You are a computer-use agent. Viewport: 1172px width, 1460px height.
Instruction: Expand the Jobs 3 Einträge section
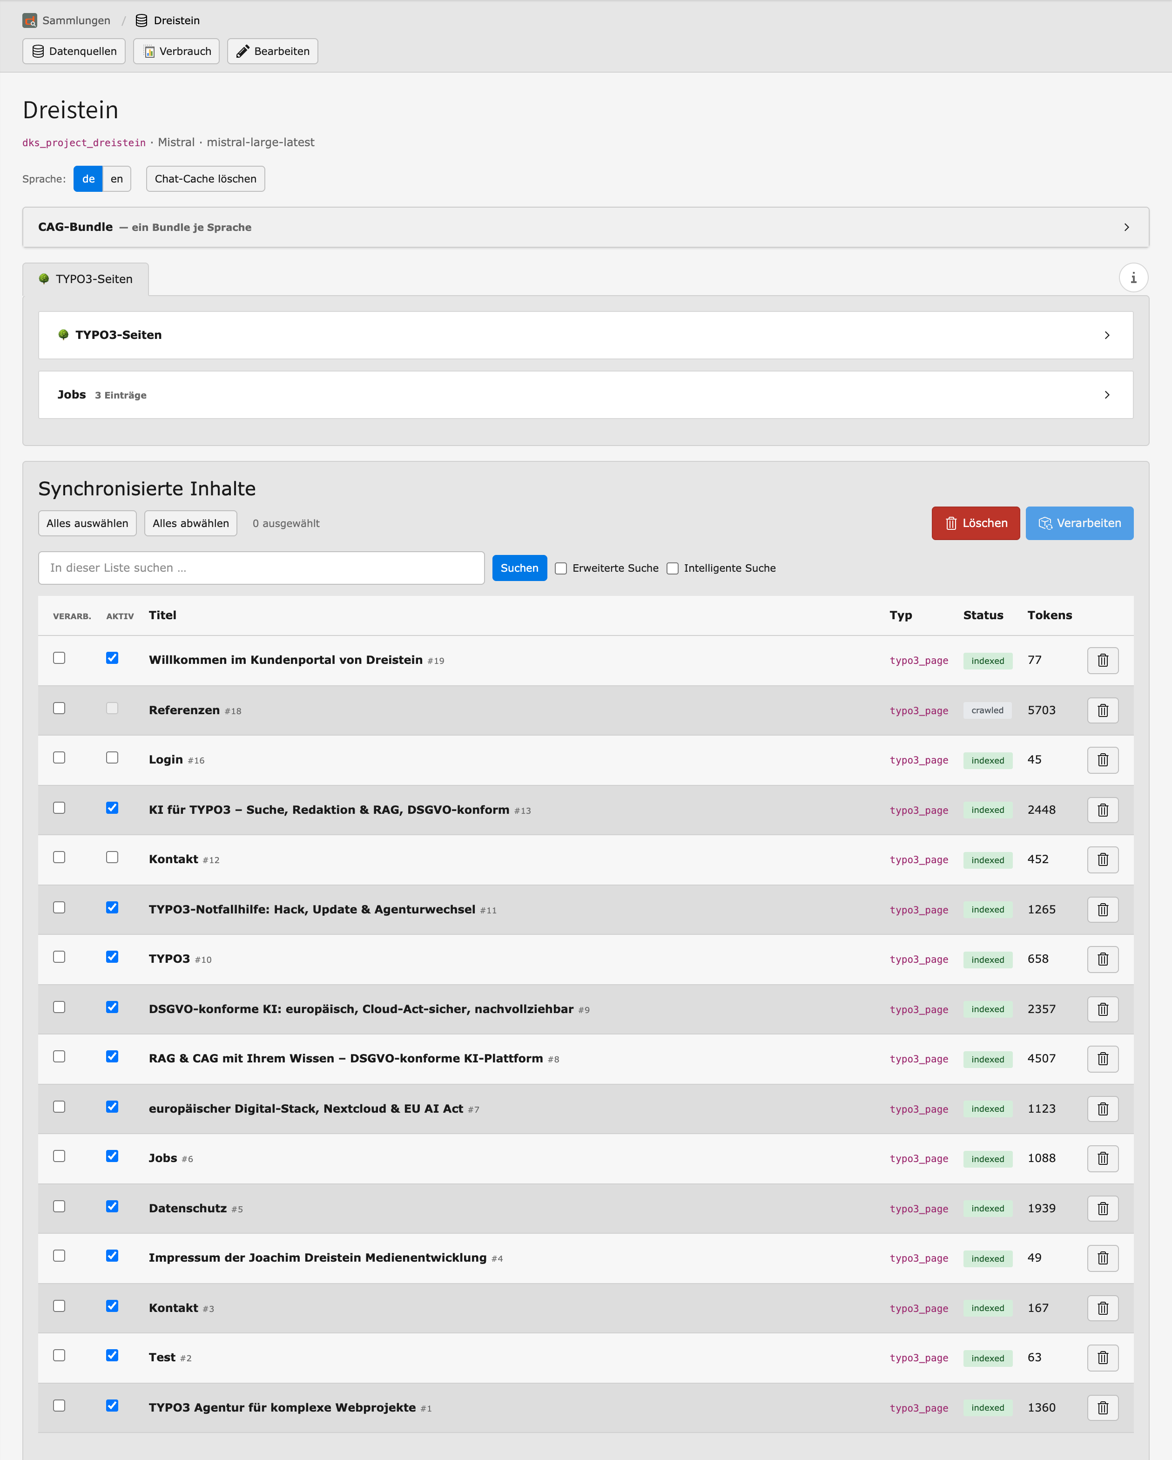pos(586,395)
